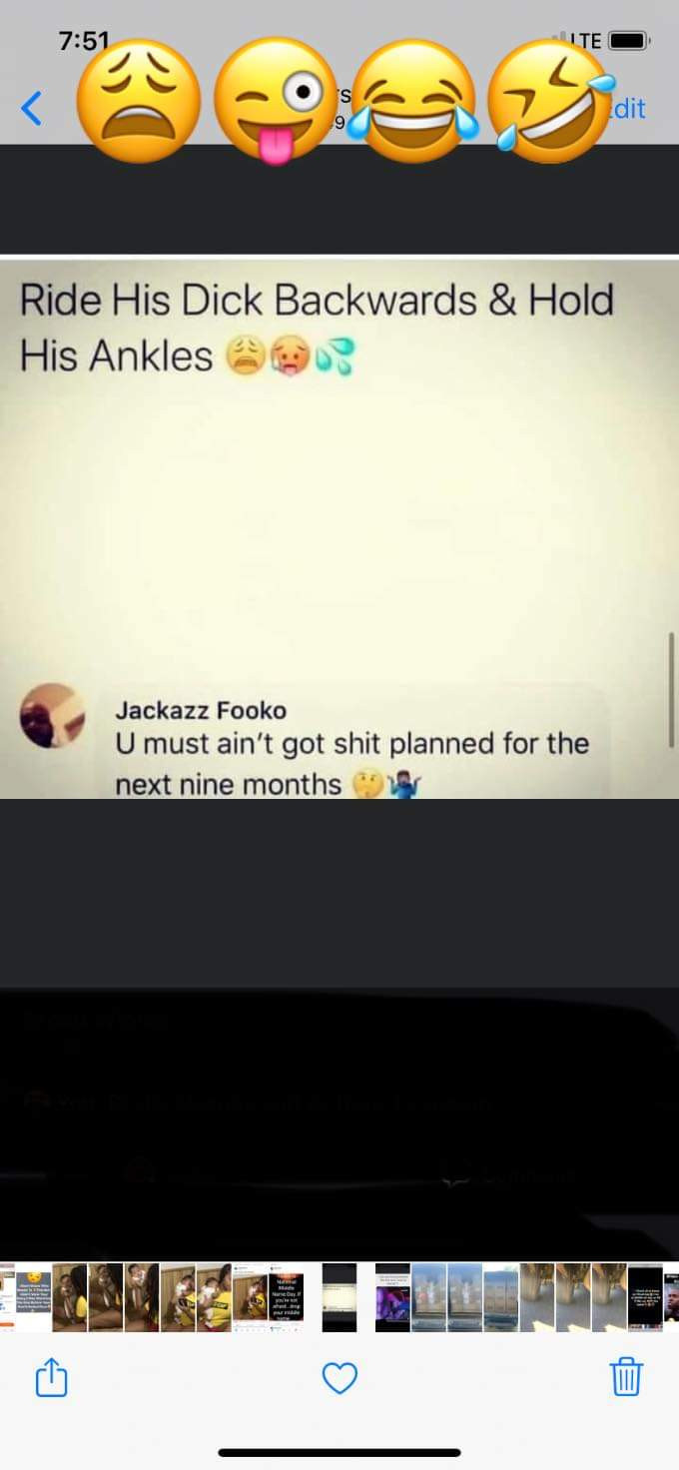
Task: Open the last thumbnail at the strip's right edge
Action: (671, 1297)
